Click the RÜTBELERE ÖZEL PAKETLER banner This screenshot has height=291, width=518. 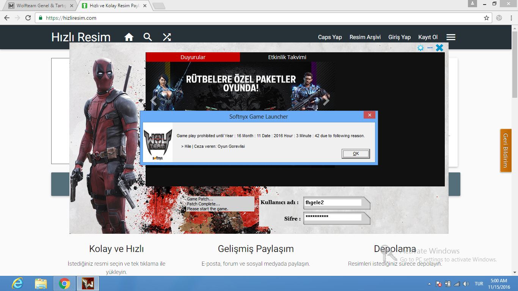point(240,86)
